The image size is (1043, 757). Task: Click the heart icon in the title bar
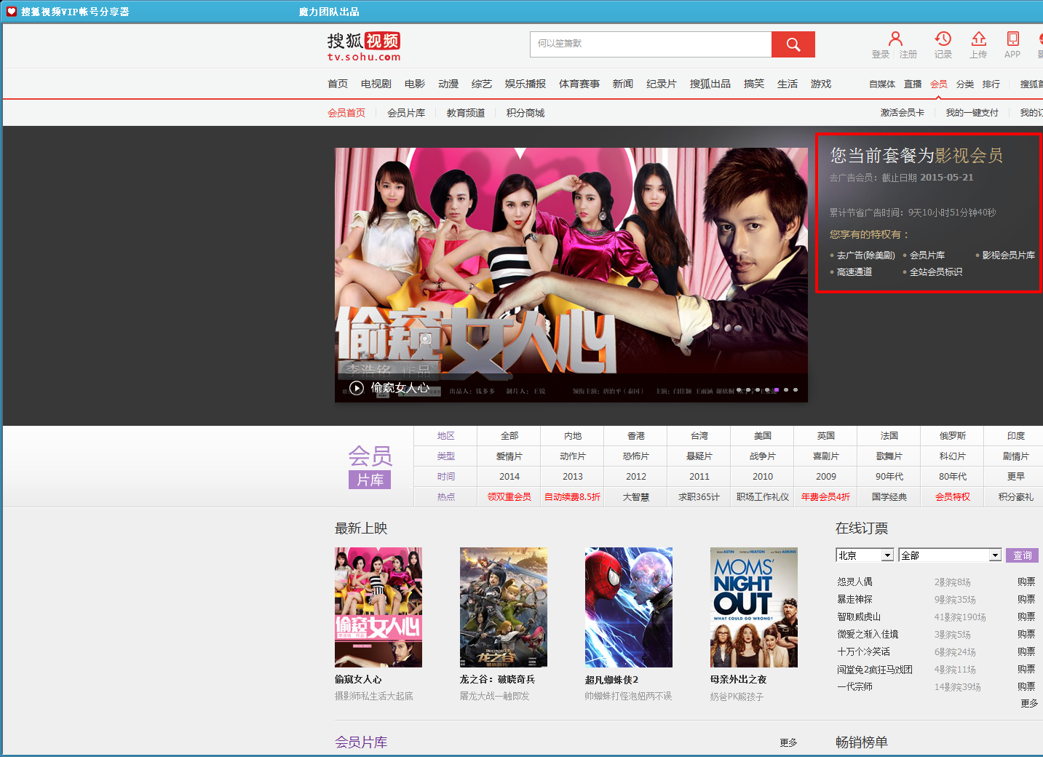12,12
